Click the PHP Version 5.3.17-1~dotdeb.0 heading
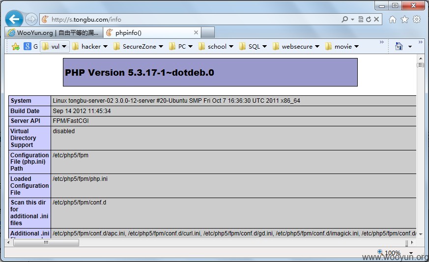Image resolution: width=429 pixels, height=262 pixels. tap(140, 73)
